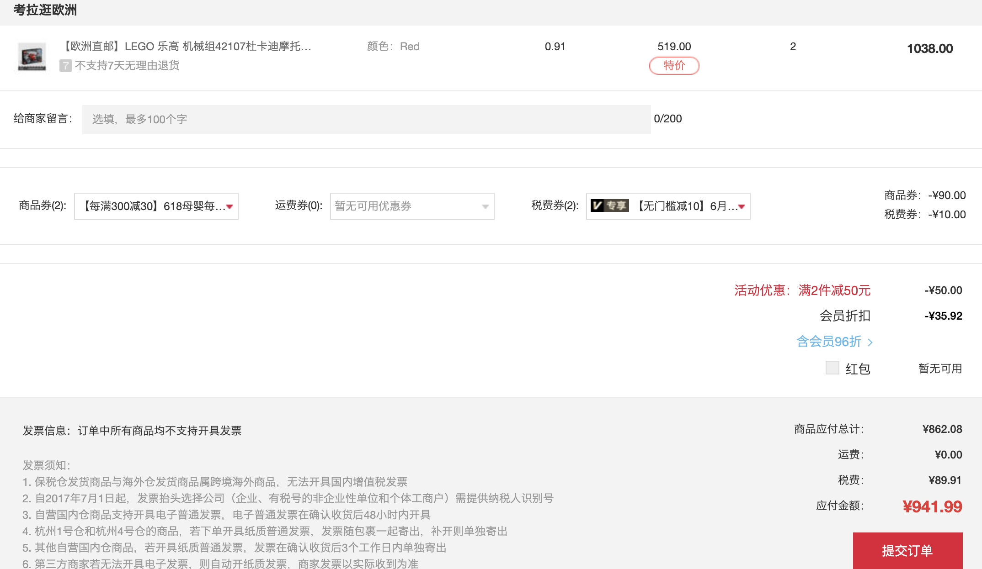Select the 满2件减50元 promotion text

point(834,290)
